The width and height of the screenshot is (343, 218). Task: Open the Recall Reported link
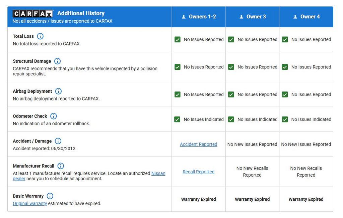pos(198,172)
